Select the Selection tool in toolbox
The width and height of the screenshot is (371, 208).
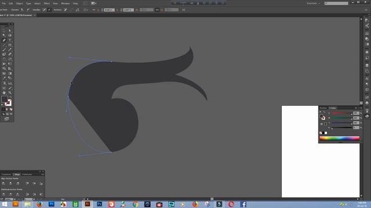click(x=4, y=31)
